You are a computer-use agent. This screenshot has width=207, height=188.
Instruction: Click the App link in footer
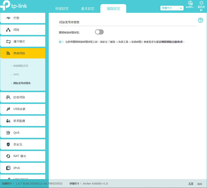199,184
